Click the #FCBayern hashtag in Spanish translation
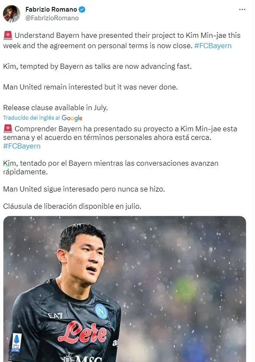This screenshot has width=255, height=362. tap(22, 146)
